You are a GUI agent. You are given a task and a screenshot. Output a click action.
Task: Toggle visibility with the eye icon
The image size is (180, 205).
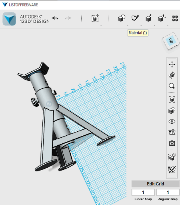coord(172,121)
